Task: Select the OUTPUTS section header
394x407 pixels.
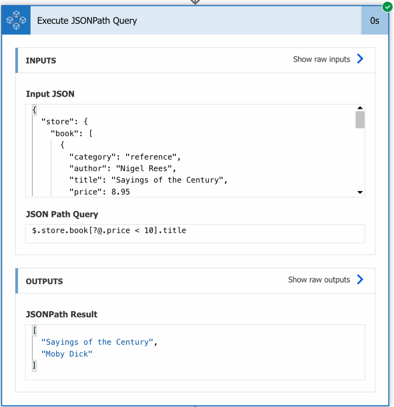Action: tap(44, 281)
